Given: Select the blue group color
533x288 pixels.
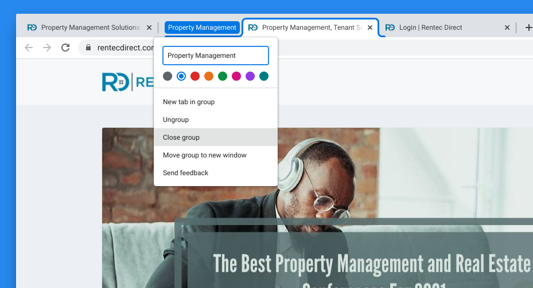Looking at the screenshot, I should 181,76.
